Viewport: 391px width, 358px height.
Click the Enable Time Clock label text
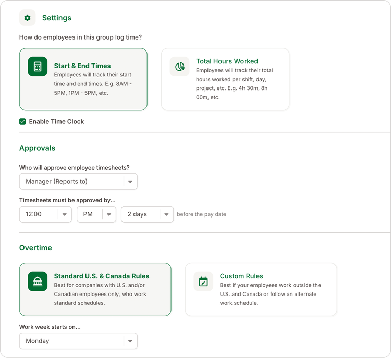[56, 121]
